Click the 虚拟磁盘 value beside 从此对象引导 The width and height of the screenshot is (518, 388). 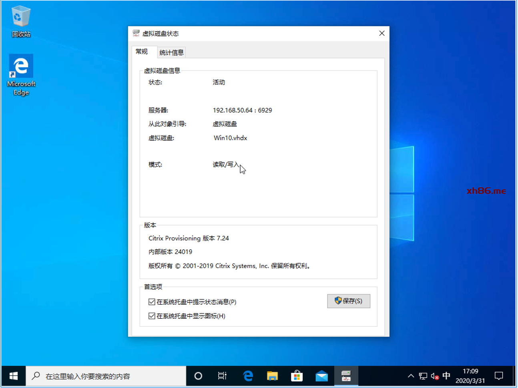tap(225, 124)
